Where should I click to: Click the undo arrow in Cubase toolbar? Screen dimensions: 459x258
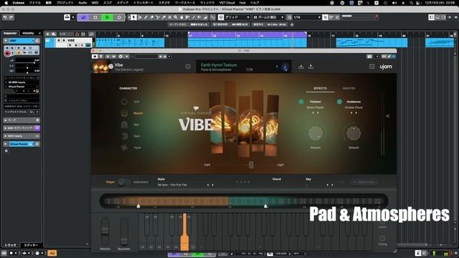click(x=5, y=17)
